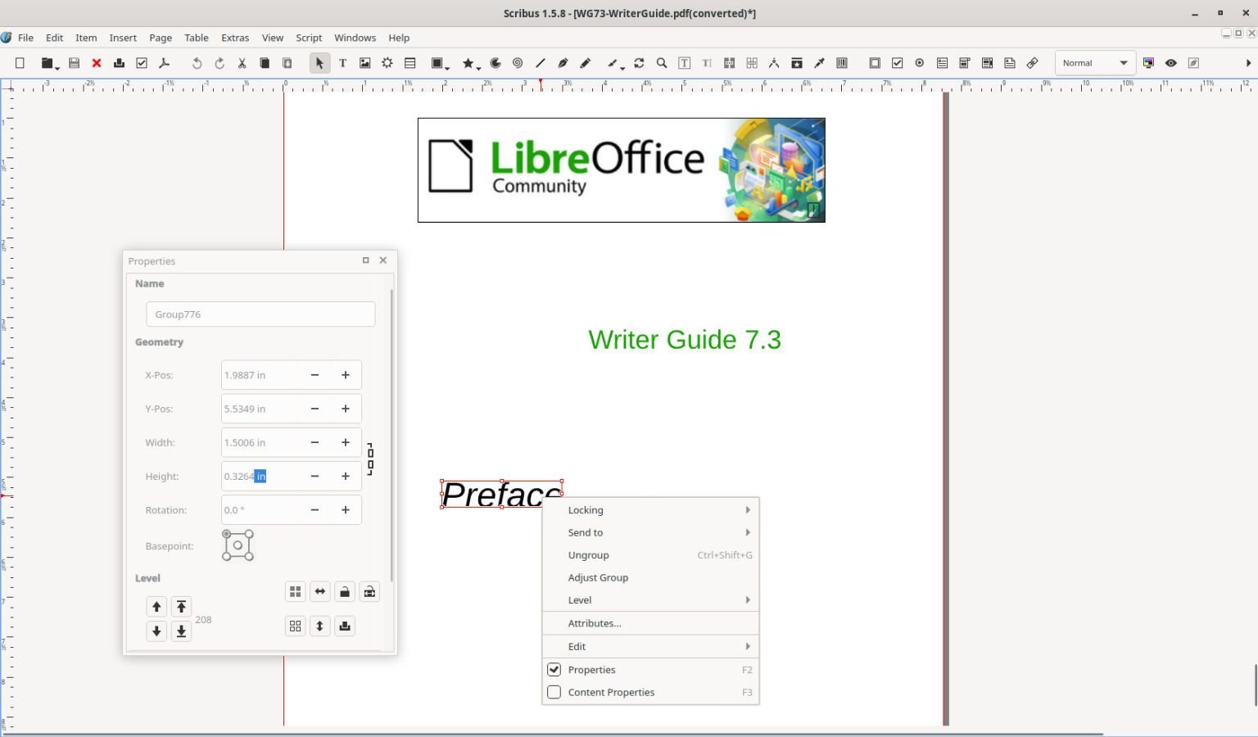This screenshot has height=737, width=1258.
Task: Click Adjust Group in the context menu
Action: coord(598,577)
